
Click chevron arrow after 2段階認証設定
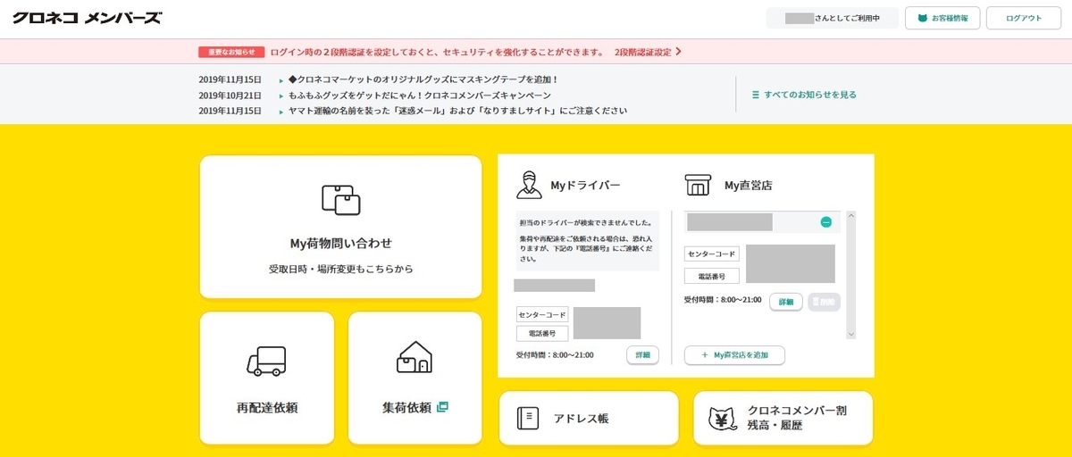coord(679,52)
